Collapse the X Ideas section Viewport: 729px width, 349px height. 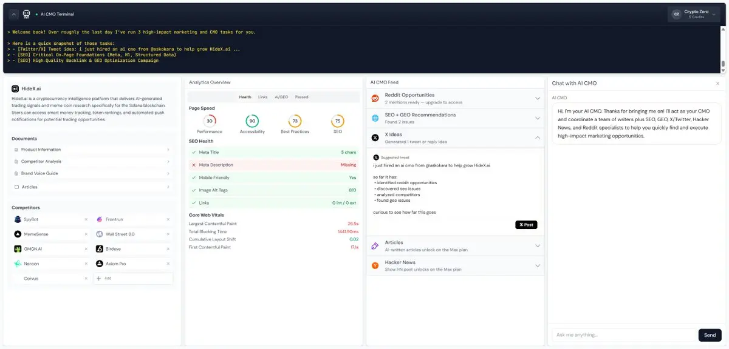click(x=537, y=138)
